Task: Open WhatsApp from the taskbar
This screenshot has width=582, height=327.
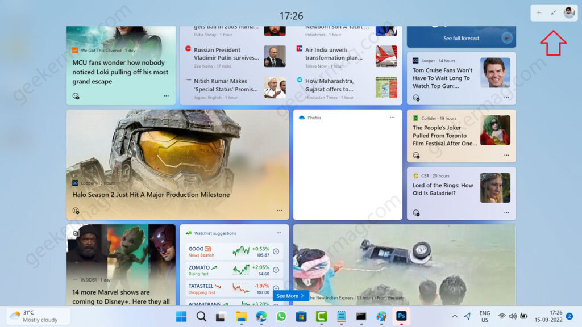Action: pos(281,316)
